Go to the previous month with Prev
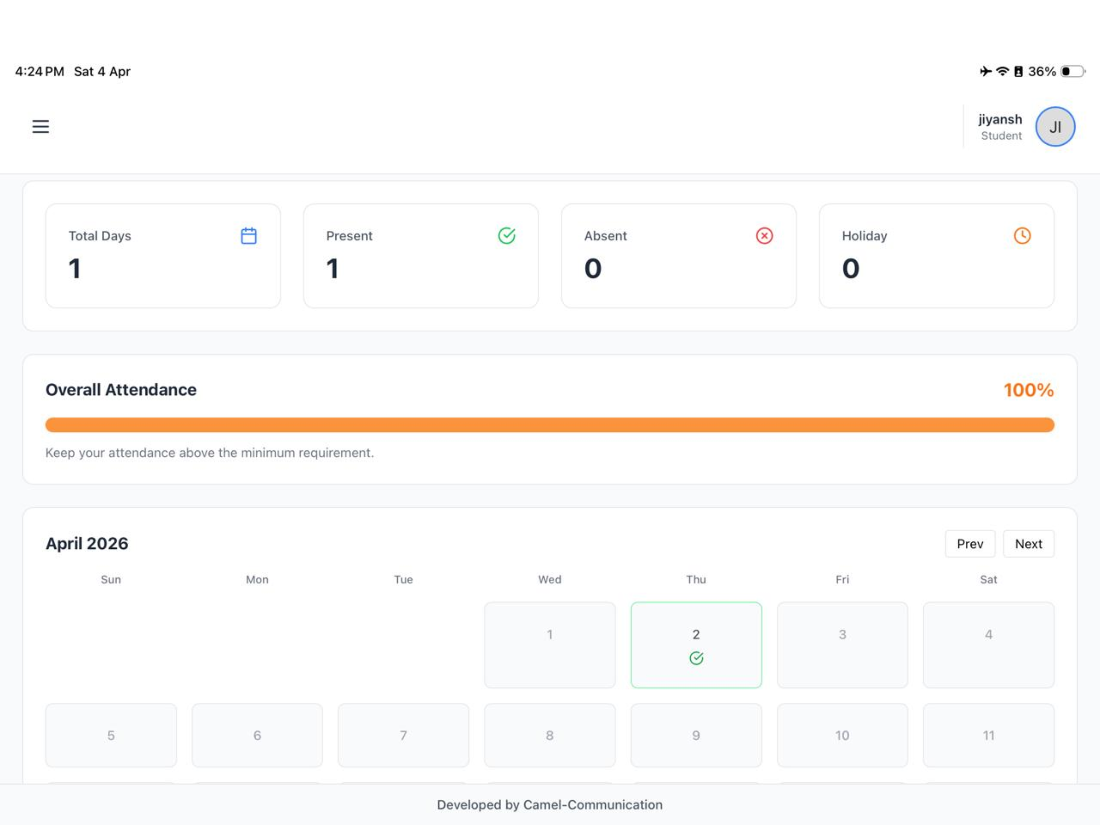The image size is (1100, 825). [x=970, y=544]
